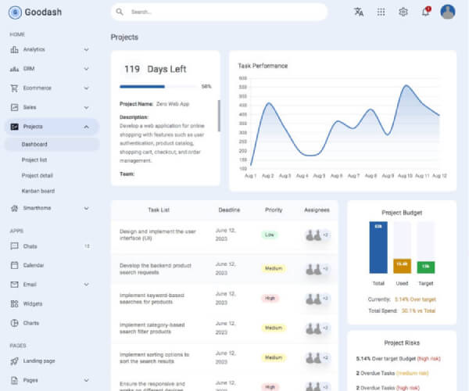Image resolution: width=469 pixels, height=391 pixels.
Task: Select Kanban board submenu item
Action: pyautogui.click(x=38, y=191)
